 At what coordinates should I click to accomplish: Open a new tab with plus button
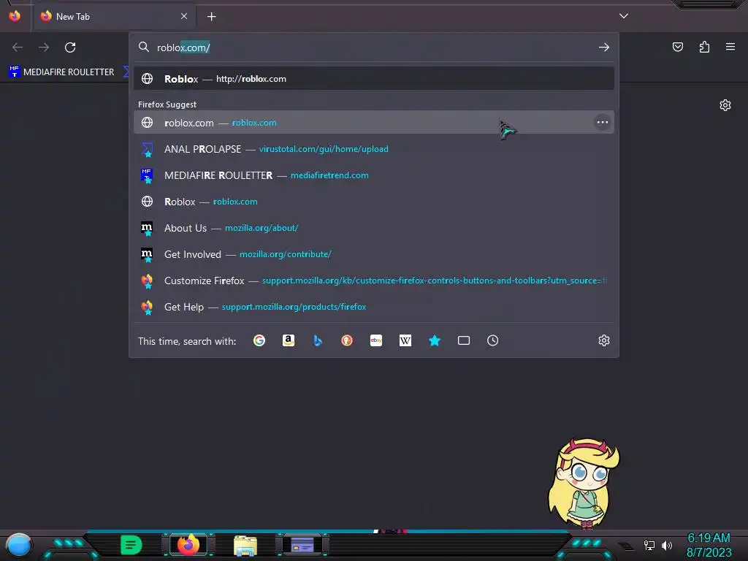pyautogui.click(x=211, y=17)
